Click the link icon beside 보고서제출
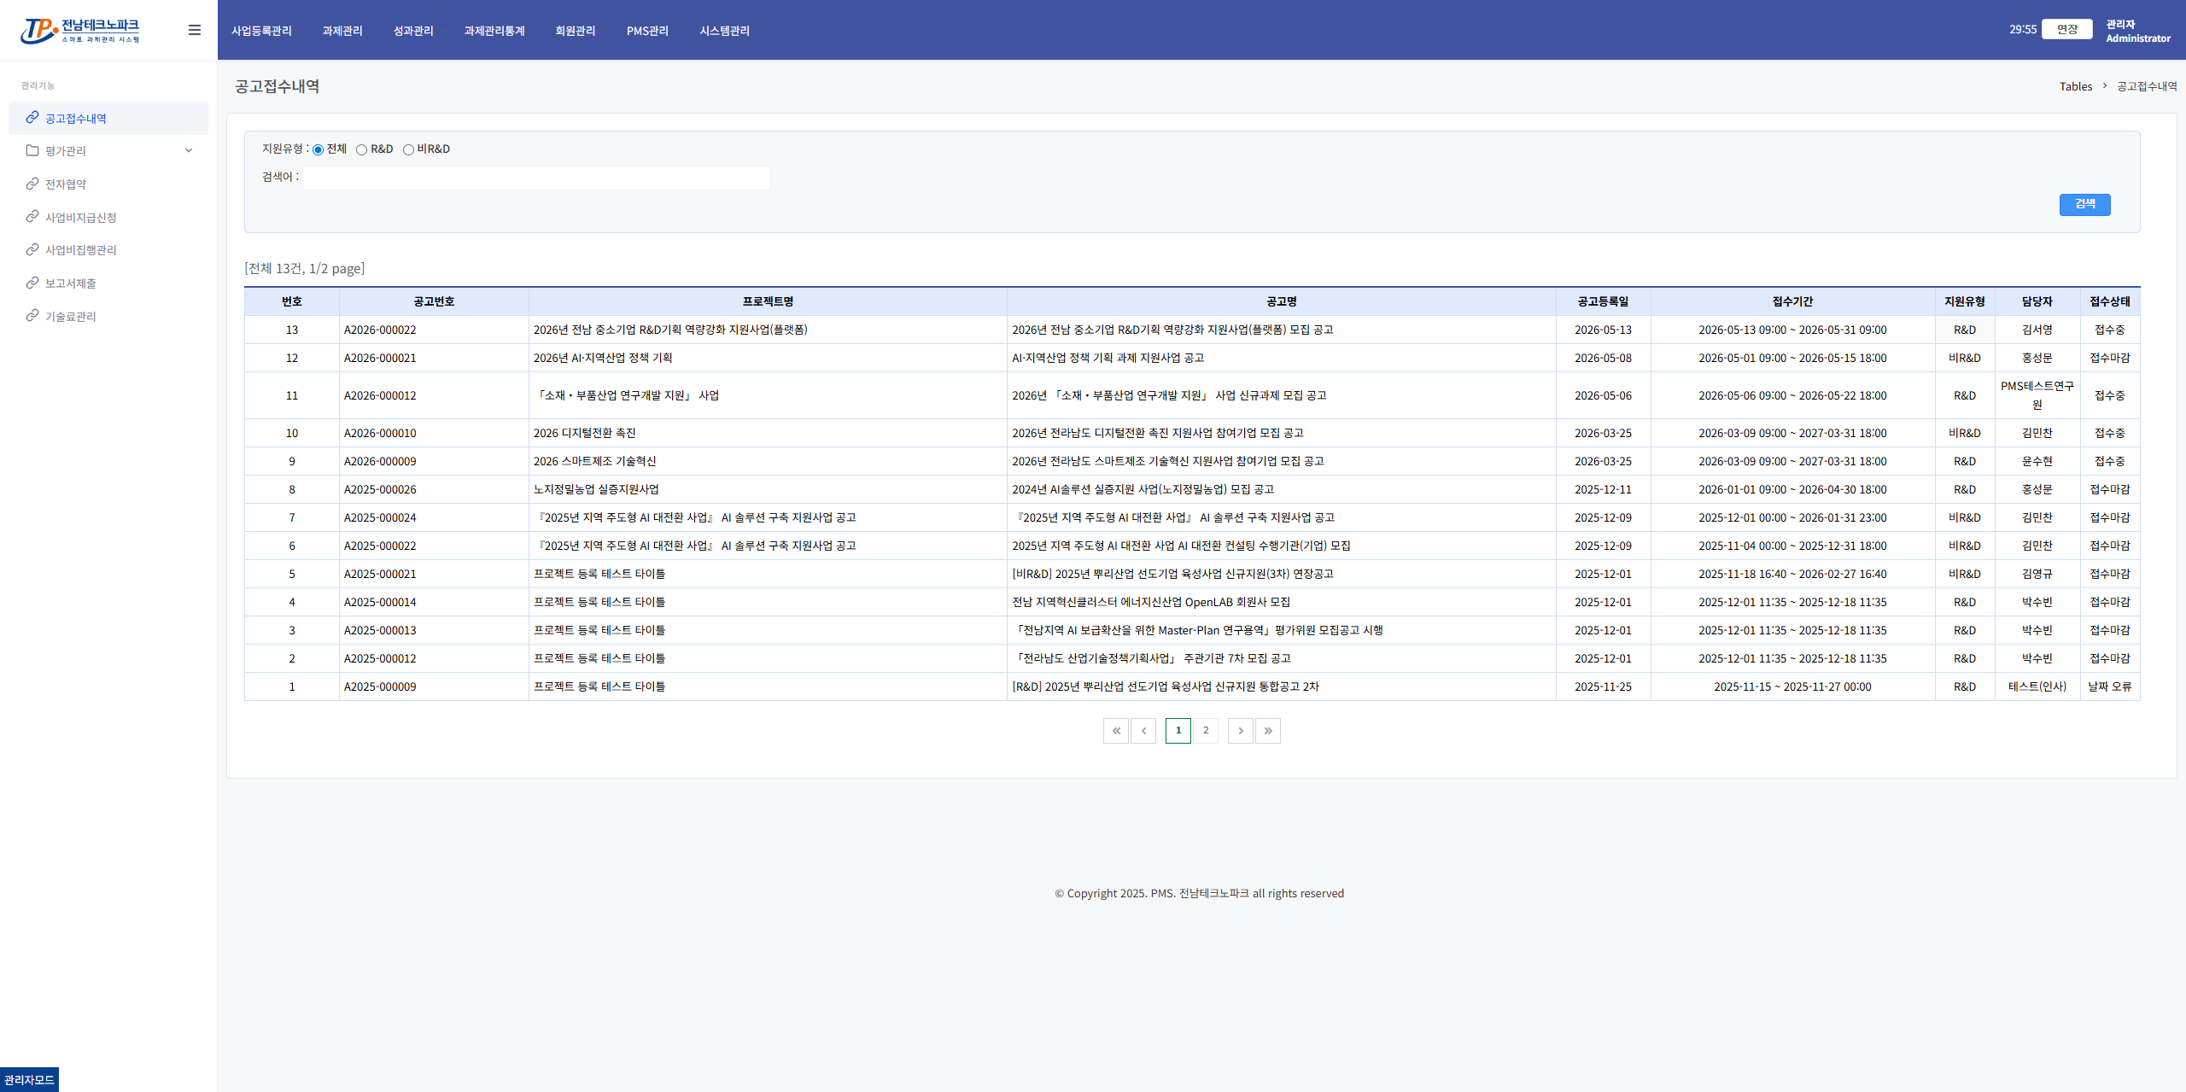Viewport: 2186px width, 1092px height. point(32,283)
